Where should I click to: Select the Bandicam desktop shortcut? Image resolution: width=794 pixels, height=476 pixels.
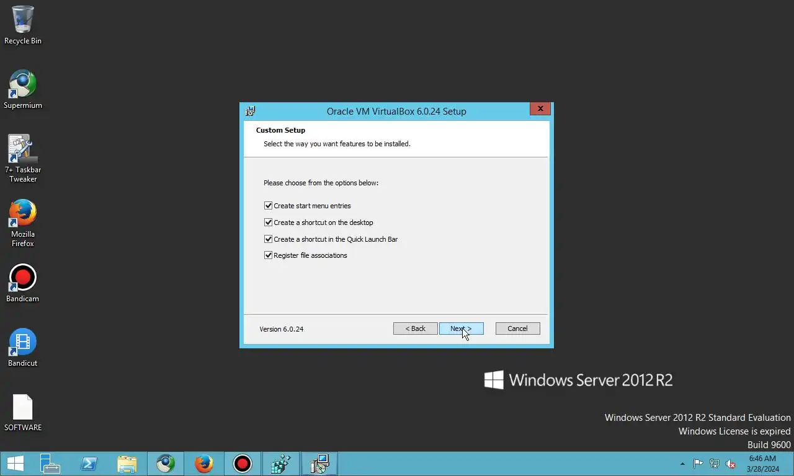click(23, 283)
